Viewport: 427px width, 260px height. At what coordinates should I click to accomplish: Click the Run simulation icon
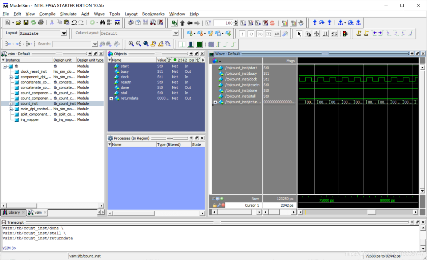pyautogui.click(x=243, y=23)
